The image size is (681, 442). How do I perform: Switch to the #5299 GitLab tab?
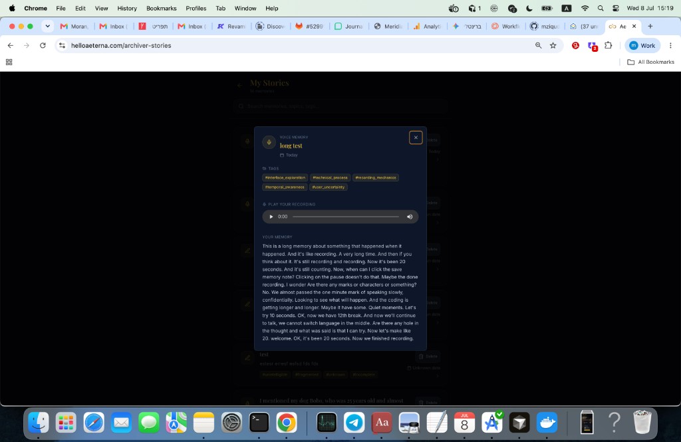[309, 26]
